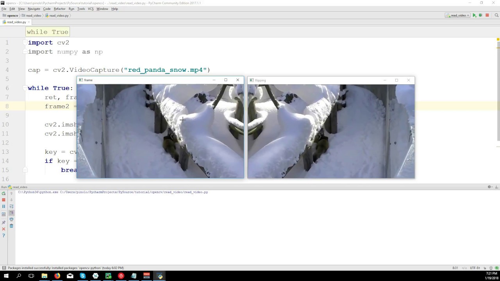Viewport: 500px width, 281px height.
Task: Click the red Stop icon in toolbar
Action: tap(486, 15)
